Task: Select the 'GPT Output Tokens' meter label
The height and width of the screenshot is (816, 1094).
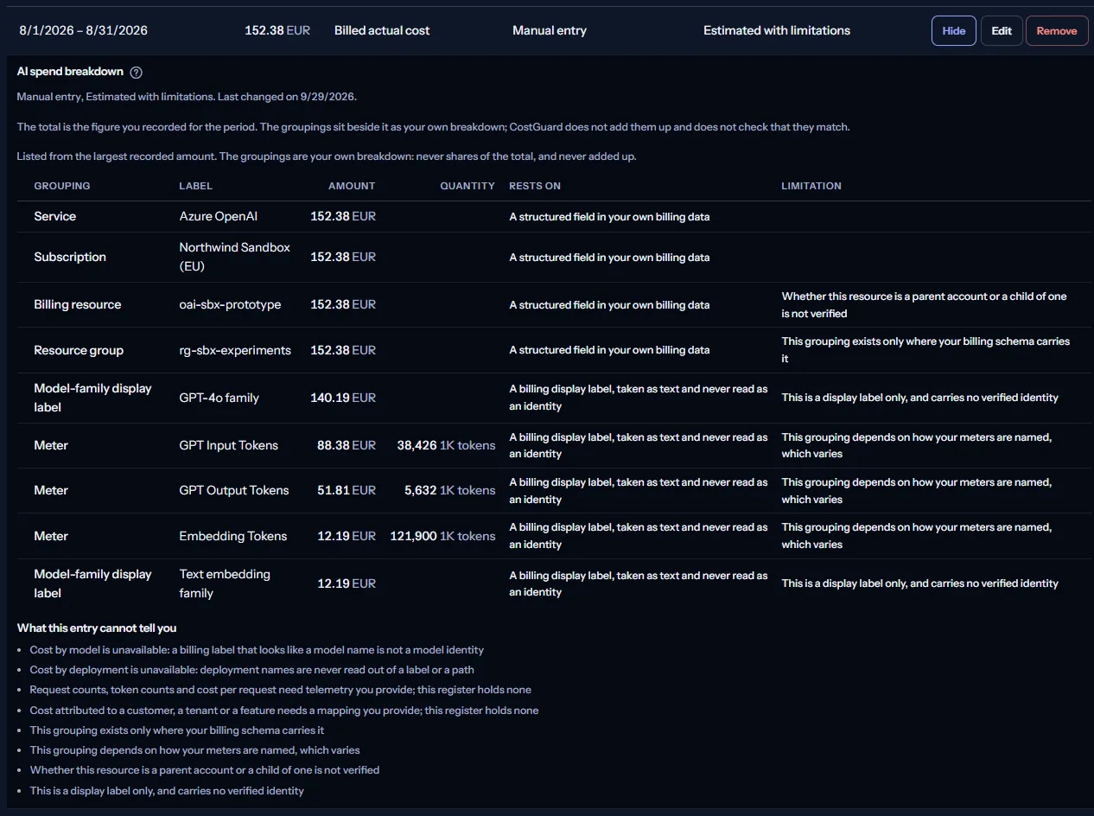Action: [x=234, y=490]
